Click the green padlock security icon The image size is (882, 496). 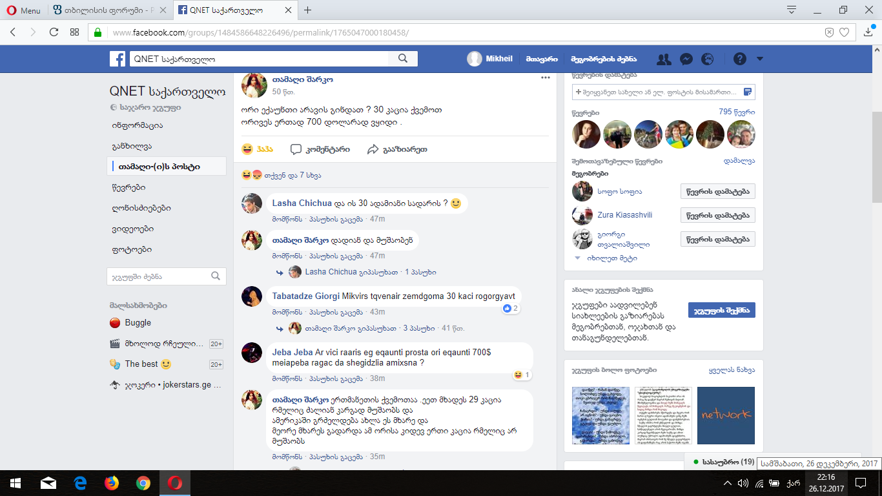(98, 32)
